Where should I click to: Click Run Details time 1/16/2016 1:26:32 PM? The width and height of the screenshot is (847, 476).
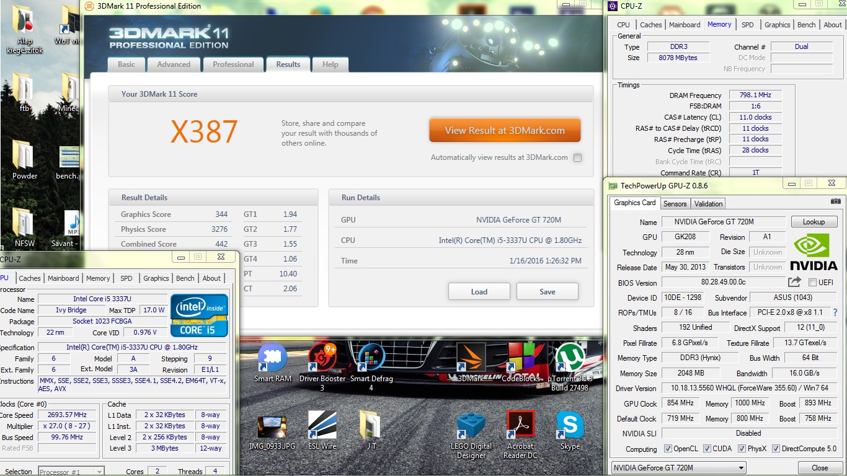(545, 261)
